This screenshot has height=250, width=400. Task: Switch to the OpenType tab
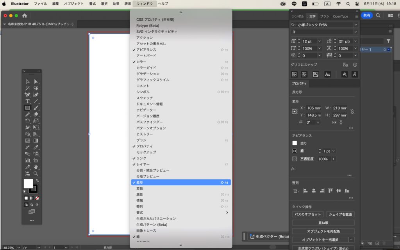pyautogui.click(x=340, y=16)
